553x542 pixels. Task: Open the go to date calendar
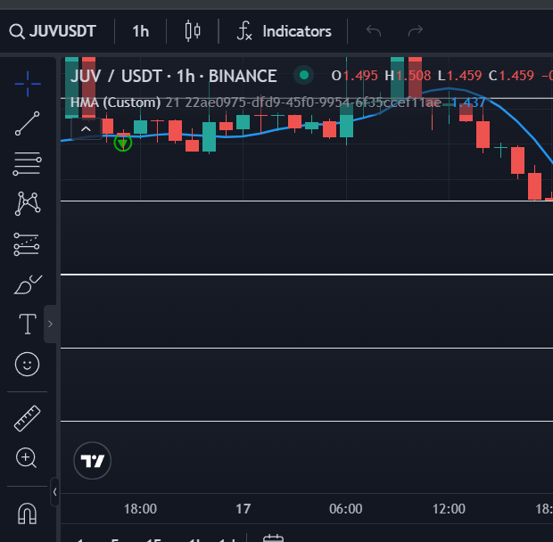point(273,538)
